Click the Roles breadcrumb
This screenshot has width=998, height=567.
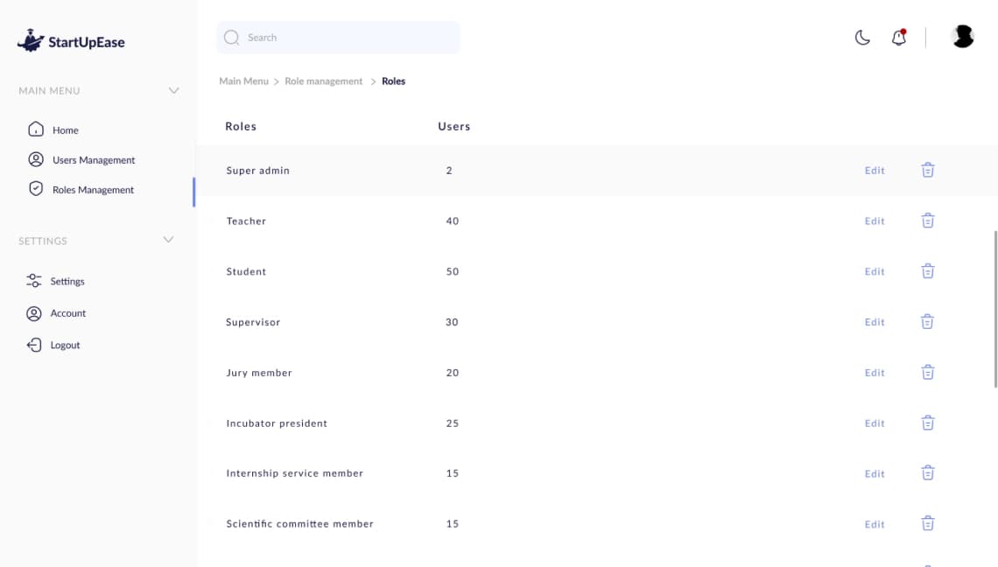point(393,80)
